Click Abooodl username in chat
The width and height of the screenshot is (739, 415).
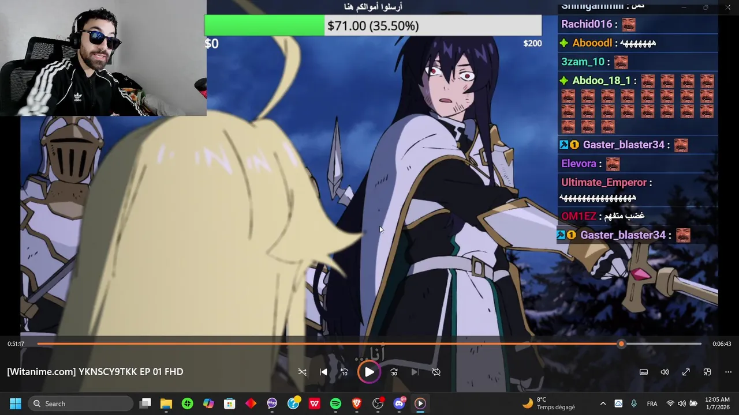[592, 43]
